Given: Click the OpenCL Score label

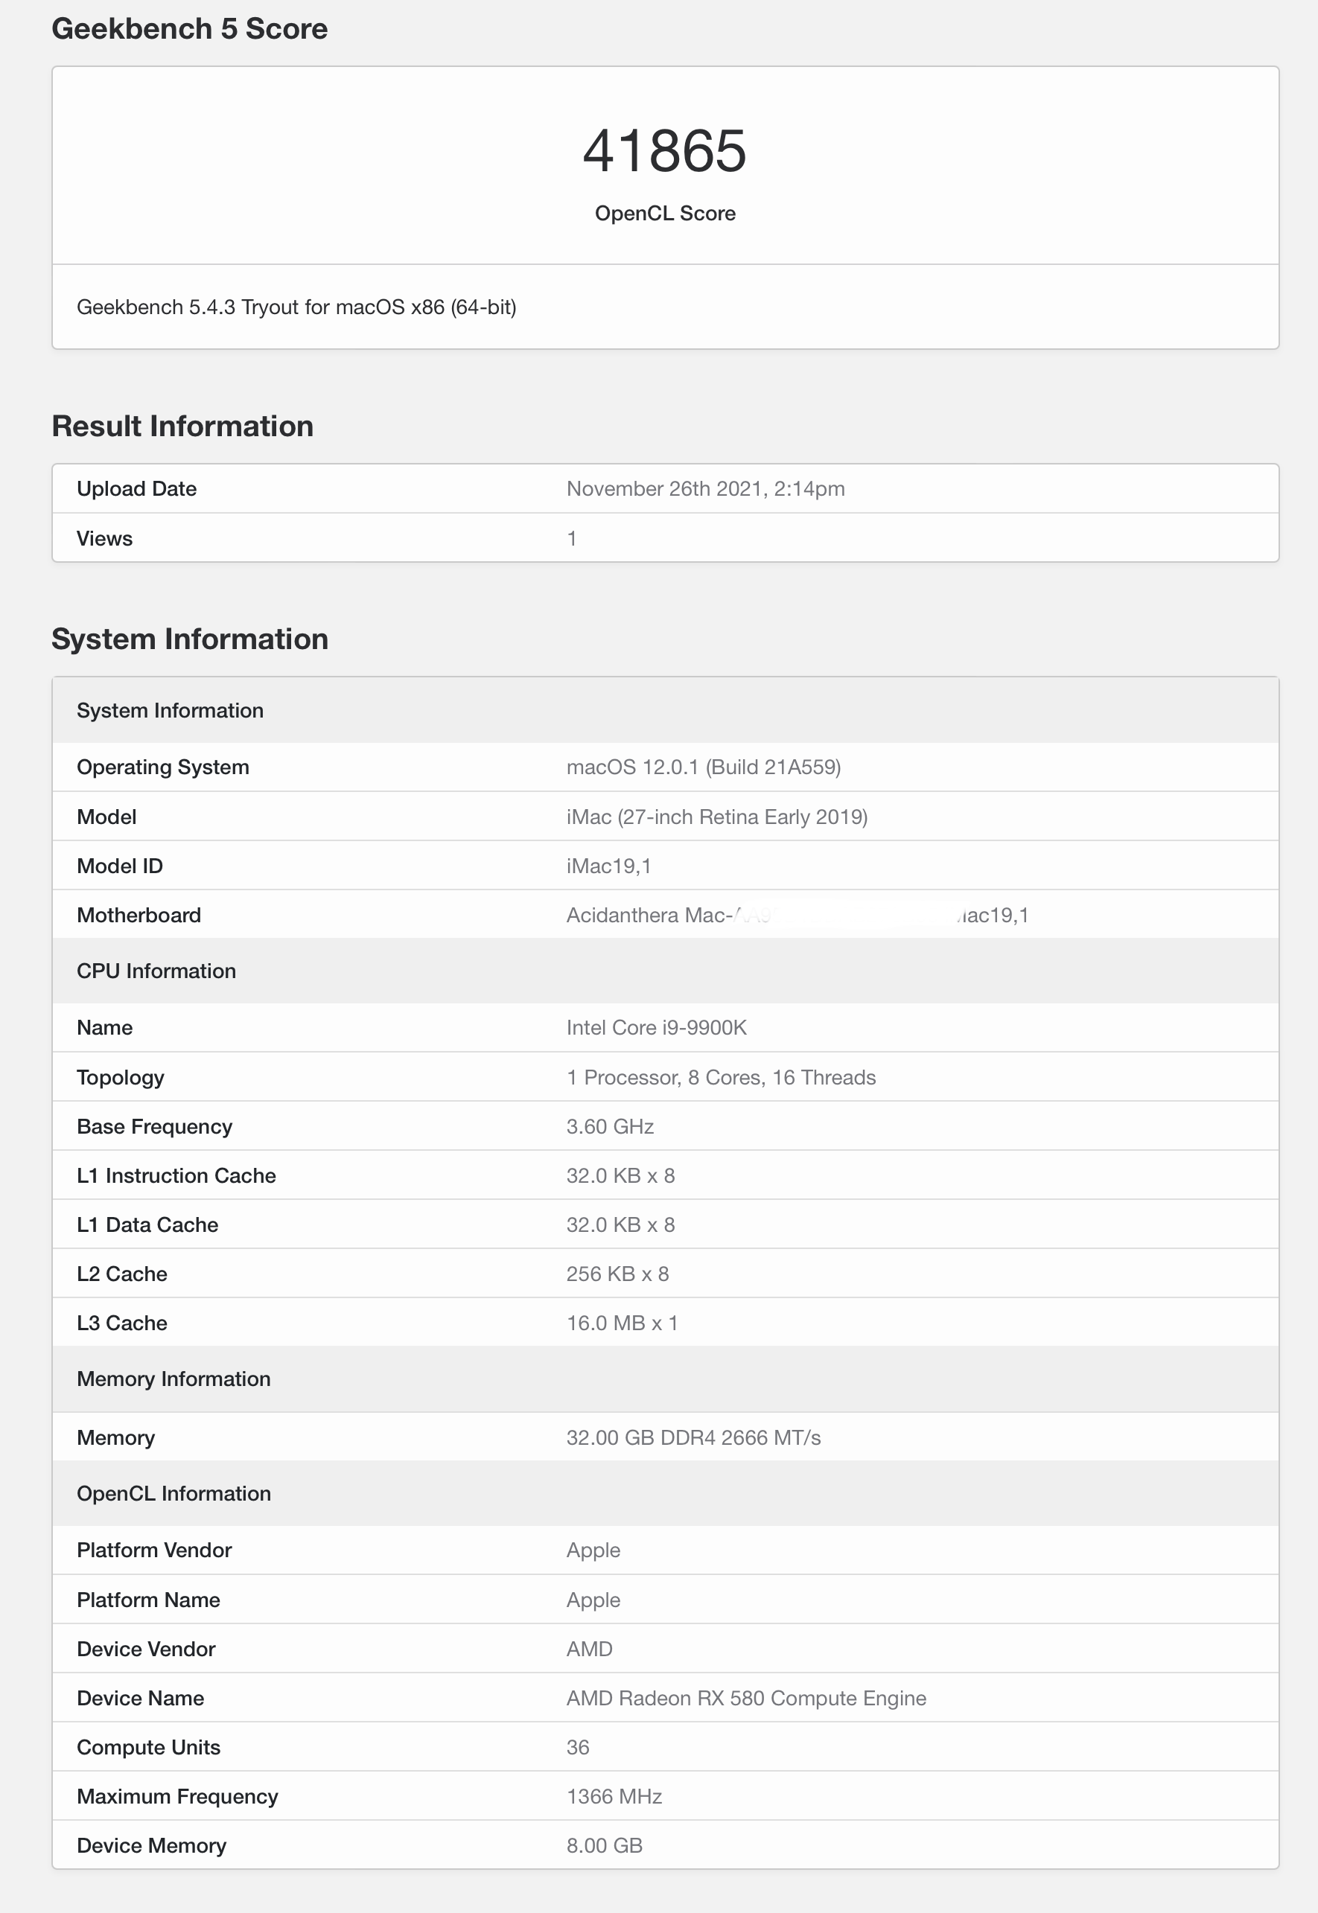Looking at the screenshot, I should click(x=664, y=213).
